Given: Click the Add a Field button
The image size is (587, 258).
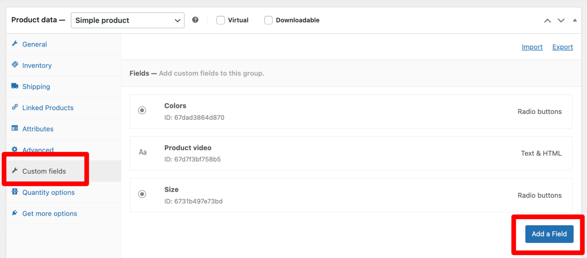Looking at the screenshot, I should click(x=549, y=234).
